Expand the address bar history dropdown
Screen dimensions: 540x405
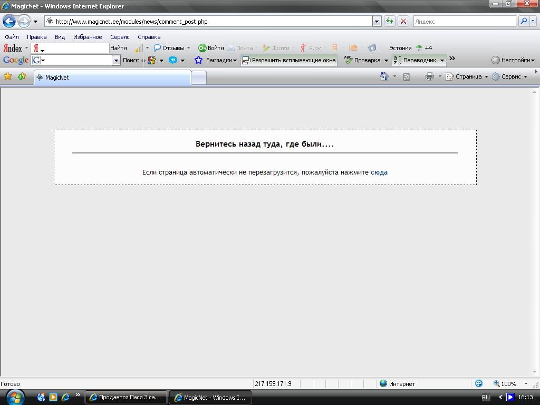377,21
